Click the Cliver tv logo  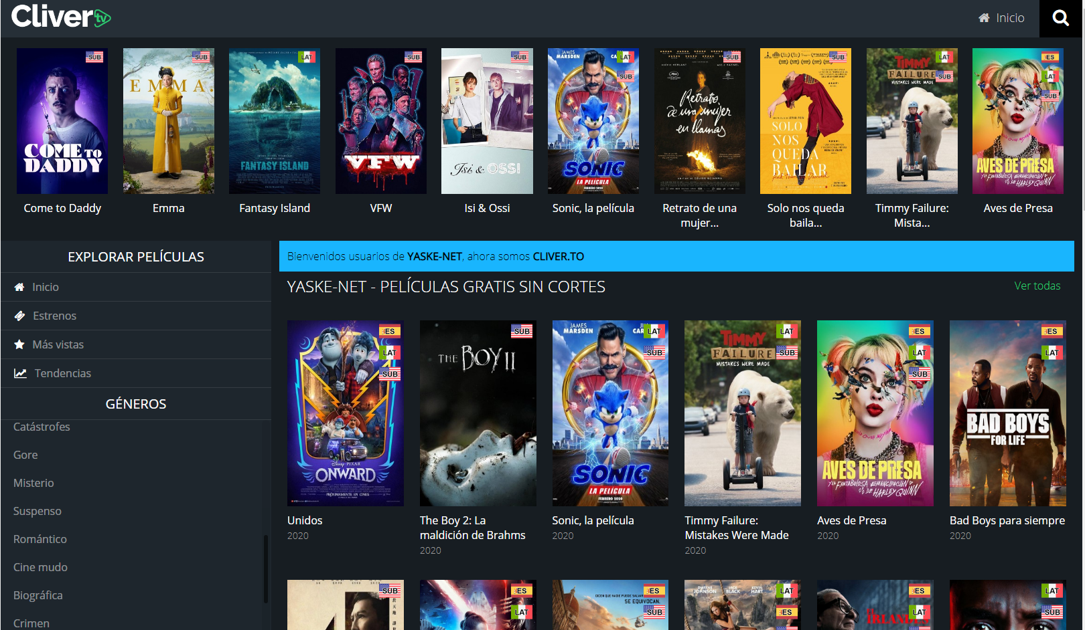[61, 17]
